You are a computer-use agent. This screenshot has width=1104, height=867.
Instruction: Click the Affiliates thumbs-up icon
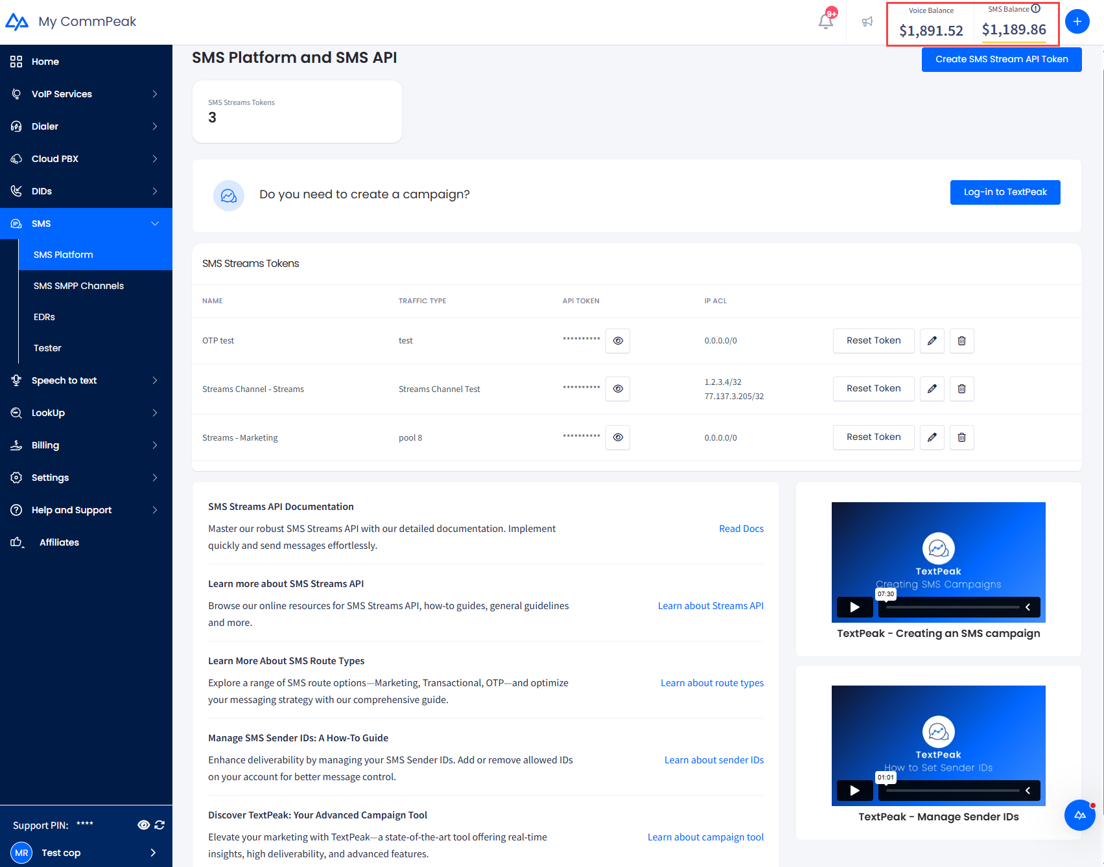click(x=17, y=542)
